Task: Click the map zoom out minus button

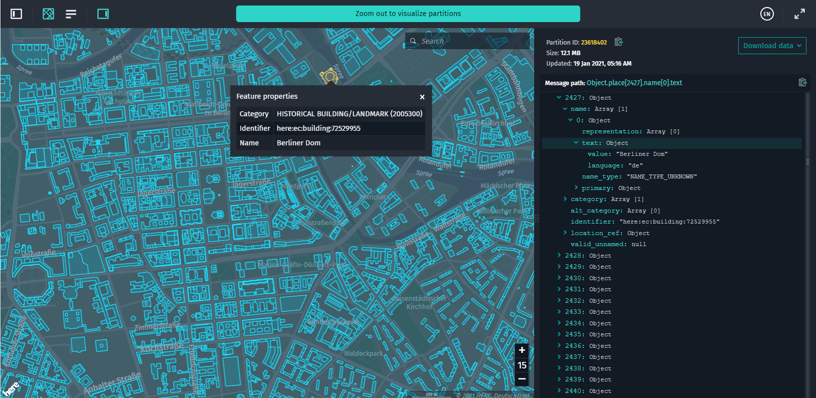Action: click(x=522, y=379)
